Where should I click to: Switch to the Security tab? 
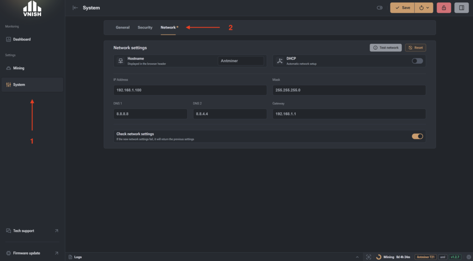pyautogui.click(x=145, y=27)
